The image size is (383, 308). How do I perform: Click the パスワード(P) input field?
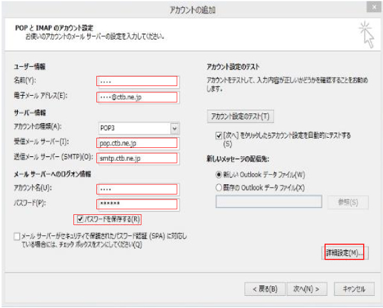(138, 204)
